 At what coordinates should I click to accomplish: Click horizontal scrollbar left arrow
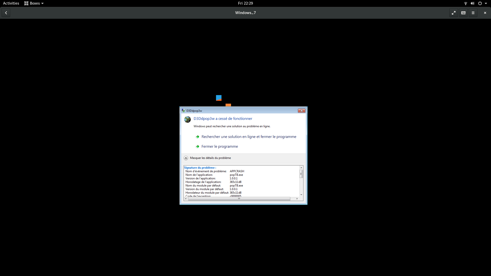186,199
